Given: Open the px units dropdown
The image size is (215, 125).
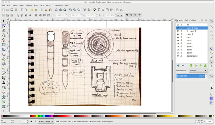Looking at the screenshot, I should pos(120,15).
